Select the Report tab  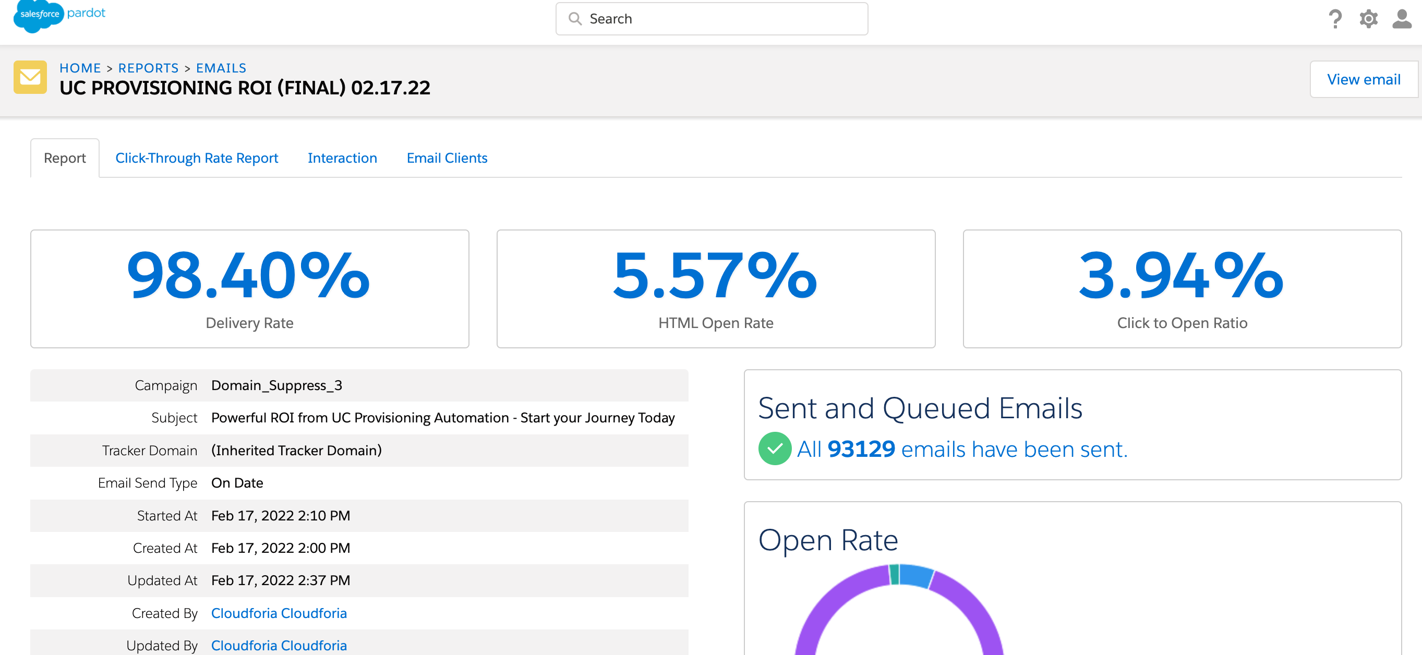pos(65,158)
